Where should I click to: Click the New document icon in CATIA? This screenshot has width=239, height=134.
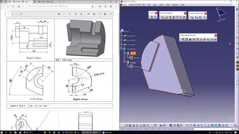(x=123, y=125)
